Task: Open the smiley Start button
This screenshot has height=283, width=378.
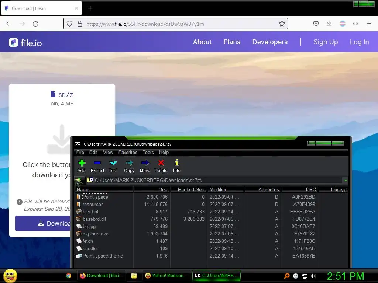Action: [10, 276]
